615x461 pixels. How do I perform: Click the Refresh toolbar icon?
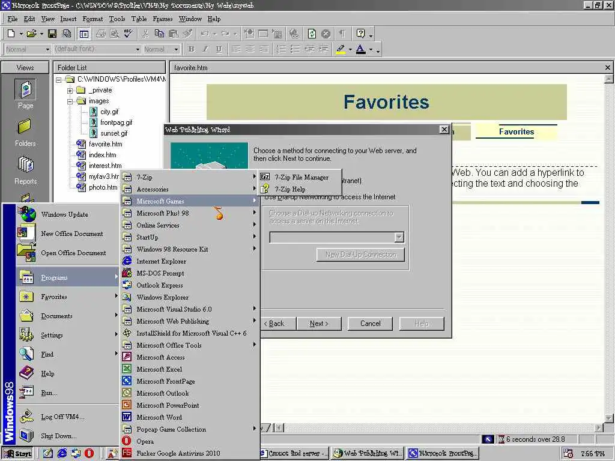[312, 34]
